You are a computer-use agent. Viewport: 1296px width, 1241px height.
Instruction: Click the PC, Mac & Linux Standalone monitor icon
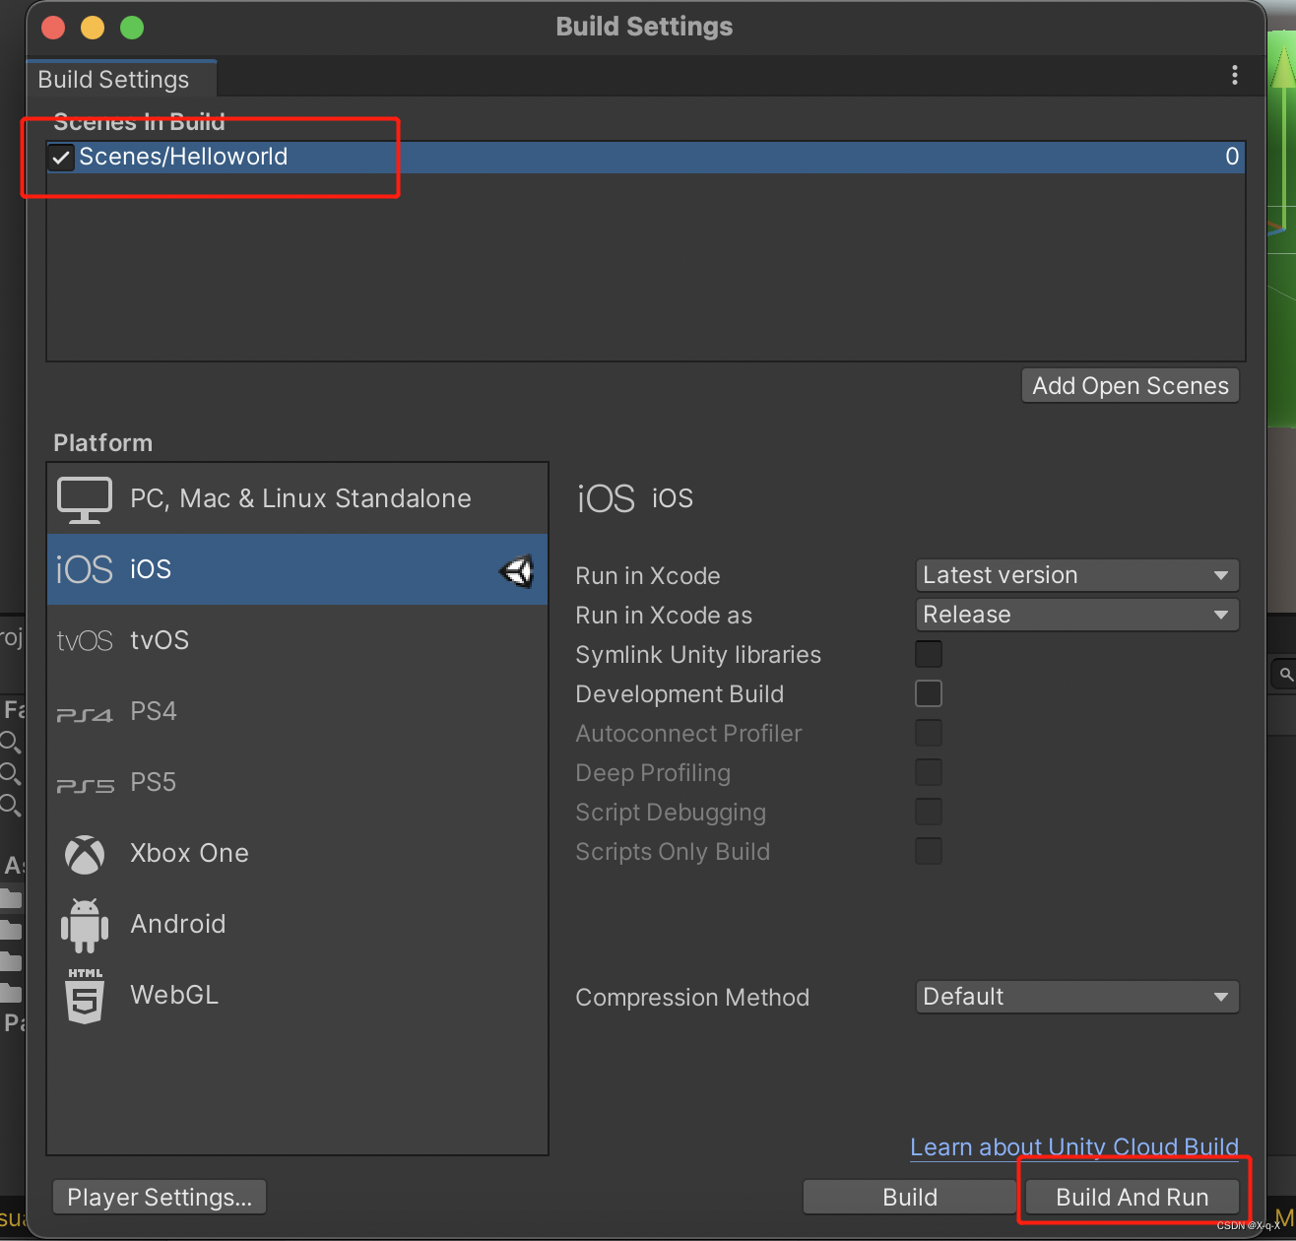85,499
